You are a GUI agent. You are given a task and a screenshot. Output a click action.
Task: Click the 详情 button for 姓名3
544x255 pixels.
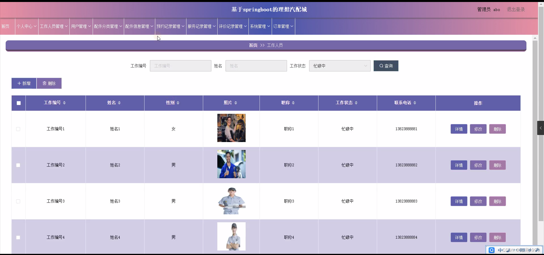(x=459, y=201)
